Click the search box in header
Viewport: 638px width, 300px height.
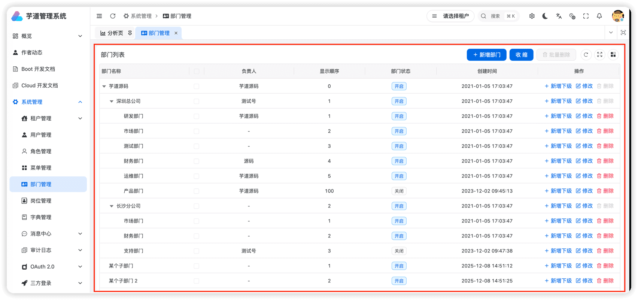coord(498,16)
